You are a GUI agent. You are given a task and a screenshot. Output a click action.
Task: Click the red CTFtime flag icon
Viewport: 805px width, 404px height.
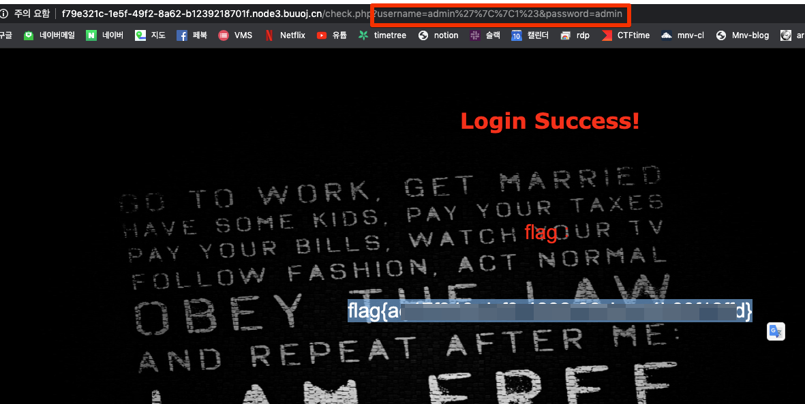click(607, 35)
